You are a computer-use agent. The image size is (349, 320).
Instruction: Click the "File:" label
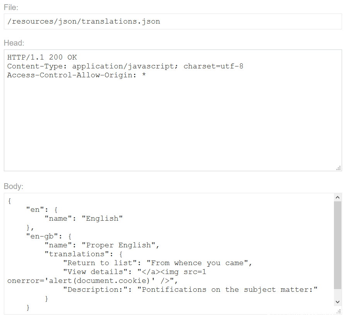(11, 8)
